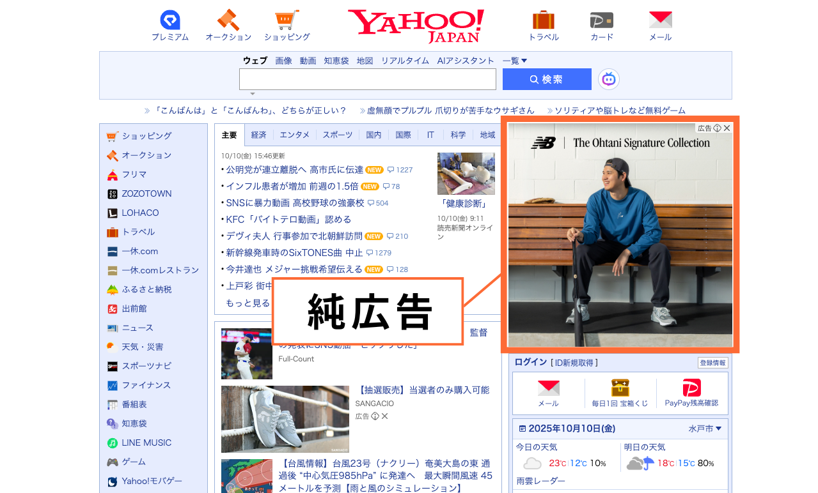Image resolution: width=818 pixels, height=493 pixels.
Task: Click trending link about ウサギさん 爪切り
Action: coord(451,110)
